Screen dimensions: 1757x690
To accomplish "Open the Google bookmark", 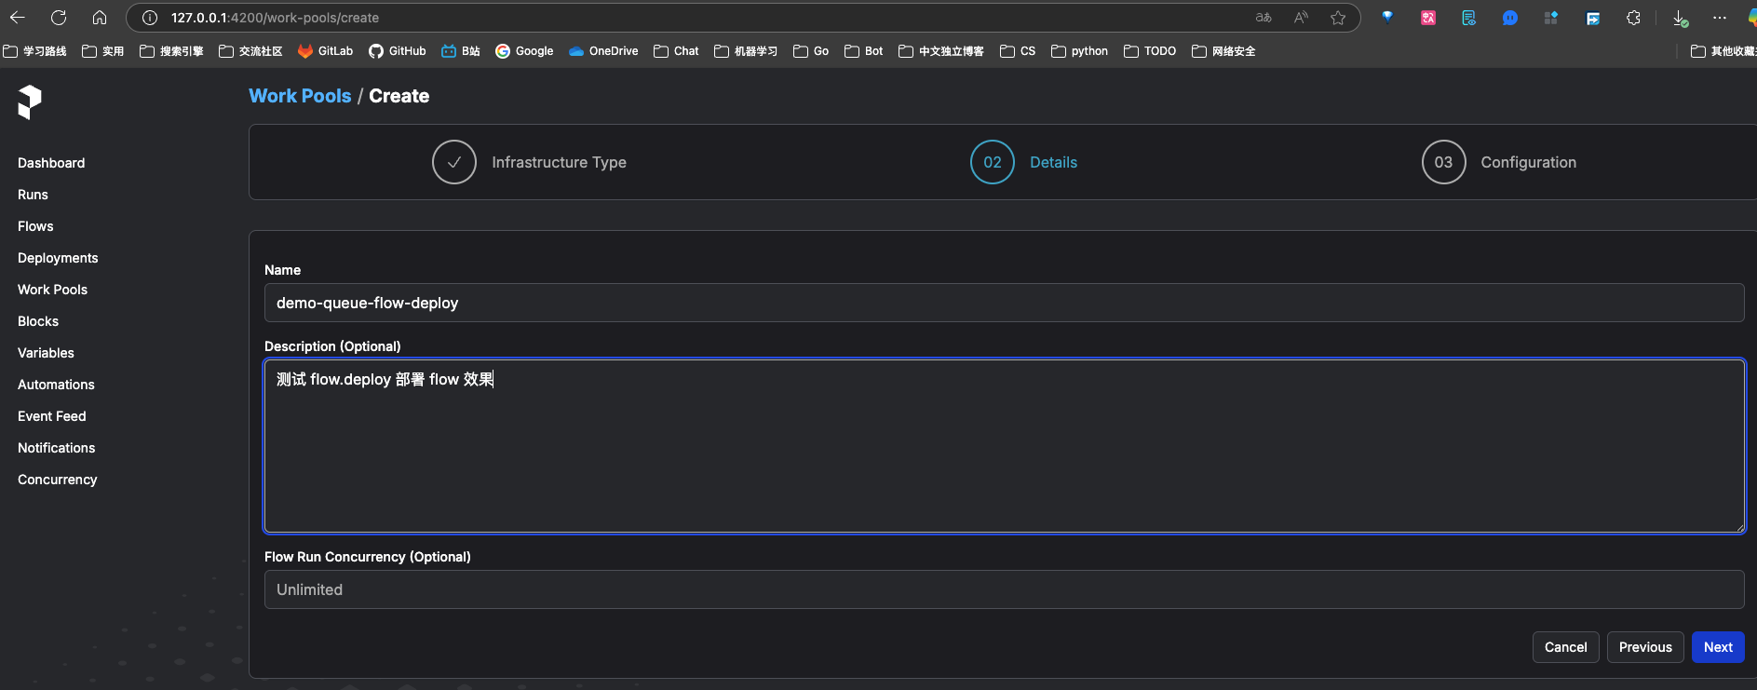I will pyautogui.click(x=524, y=51).
